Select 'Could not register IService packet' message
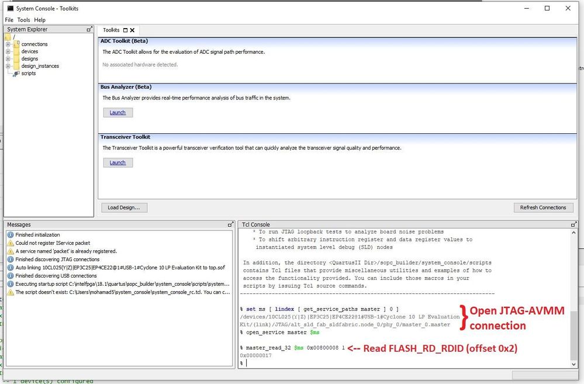This screenshot has height=384, width=584. [53, 243]
